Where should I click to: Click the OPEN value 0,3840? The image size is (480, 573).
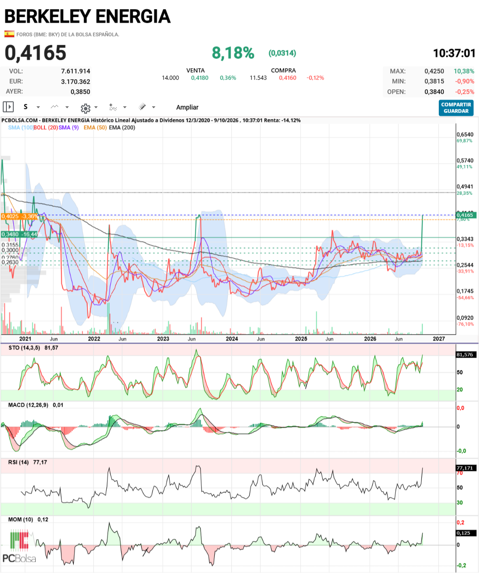pyautogui.click(x=434, y=92)
